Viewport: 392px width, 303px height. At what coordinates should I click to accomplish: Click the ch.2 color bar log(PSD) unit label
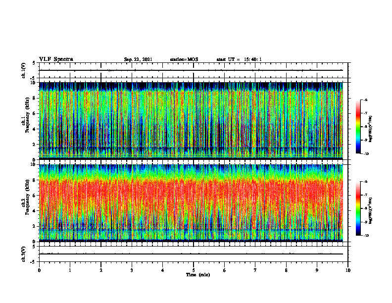(371, 211)
